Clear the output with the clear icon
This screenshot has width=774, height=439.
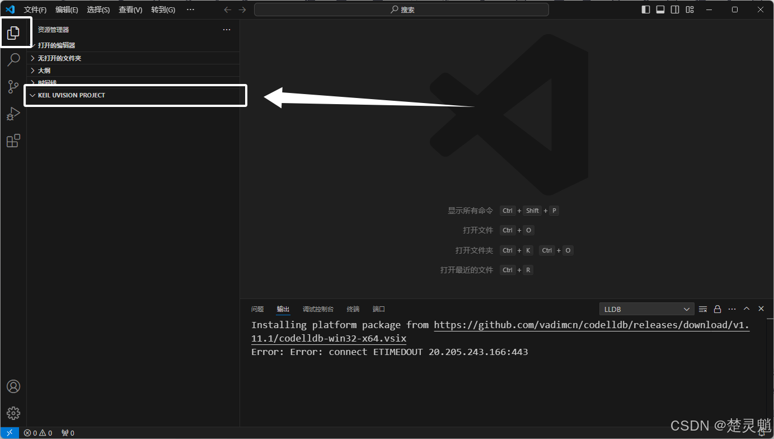(x=703, y=309)
